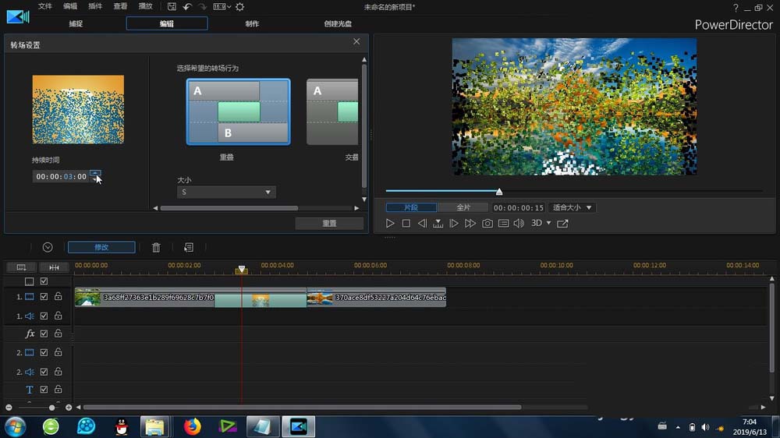Toggle the checkbox on audio track 1
Image resolution: width=780 pixels, height=438 pixels.
tap(44, 316)
